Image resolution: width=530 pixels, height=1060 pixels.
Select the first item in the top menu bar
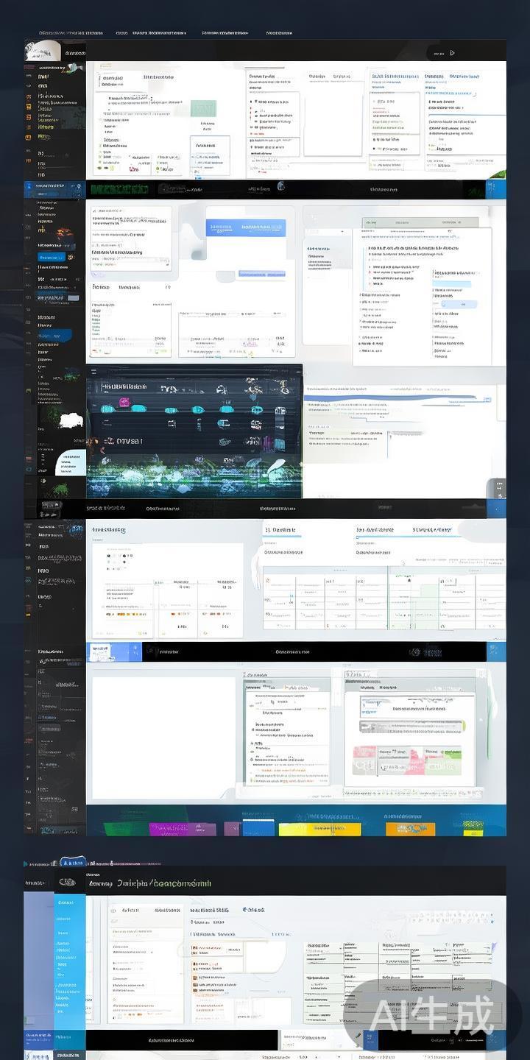click(71, 33)
